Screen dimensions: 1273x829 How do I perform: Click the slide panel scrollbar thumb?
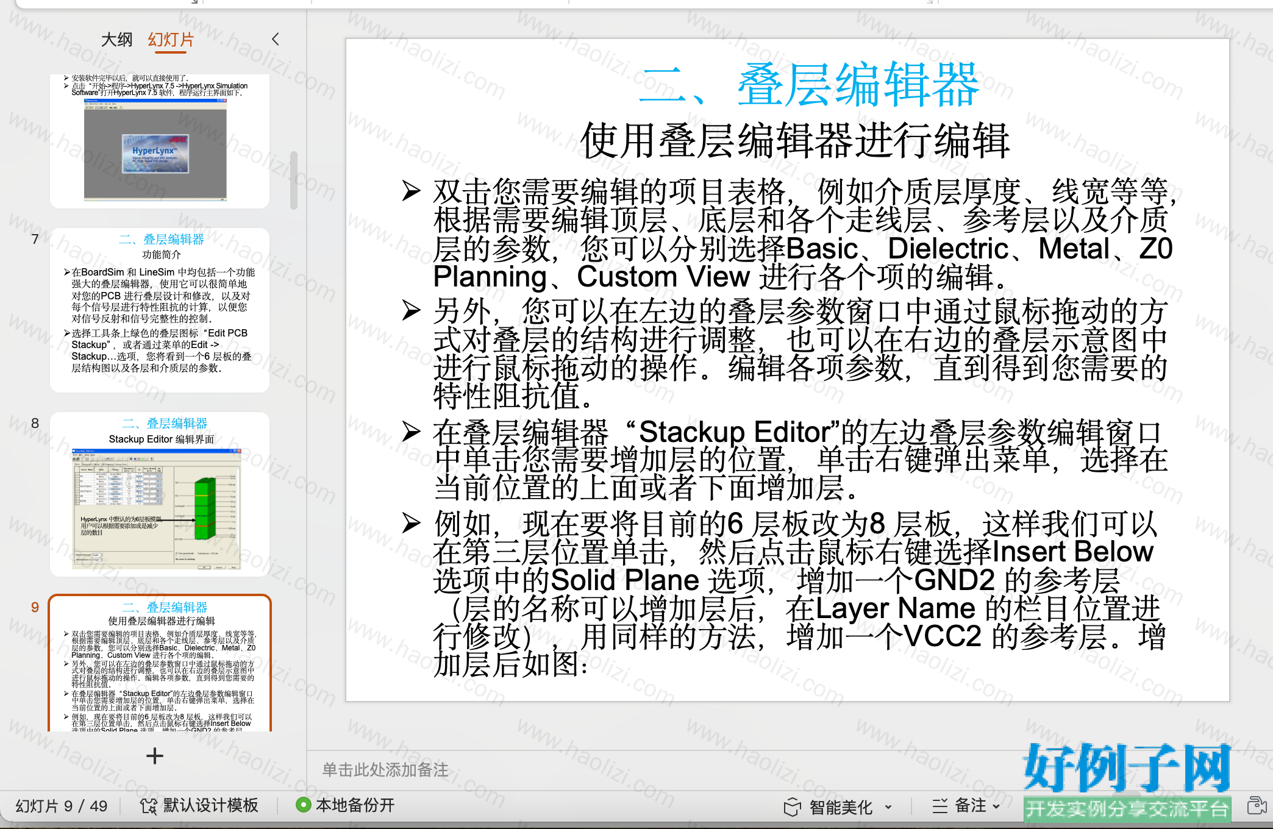pyautogui.click(x=294, y=180)
